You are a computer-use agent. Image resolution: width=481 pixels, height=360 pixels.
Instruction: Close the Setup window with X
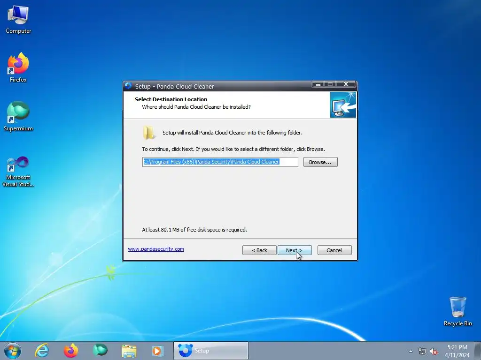pyautogui.click(x=346, y=84)
